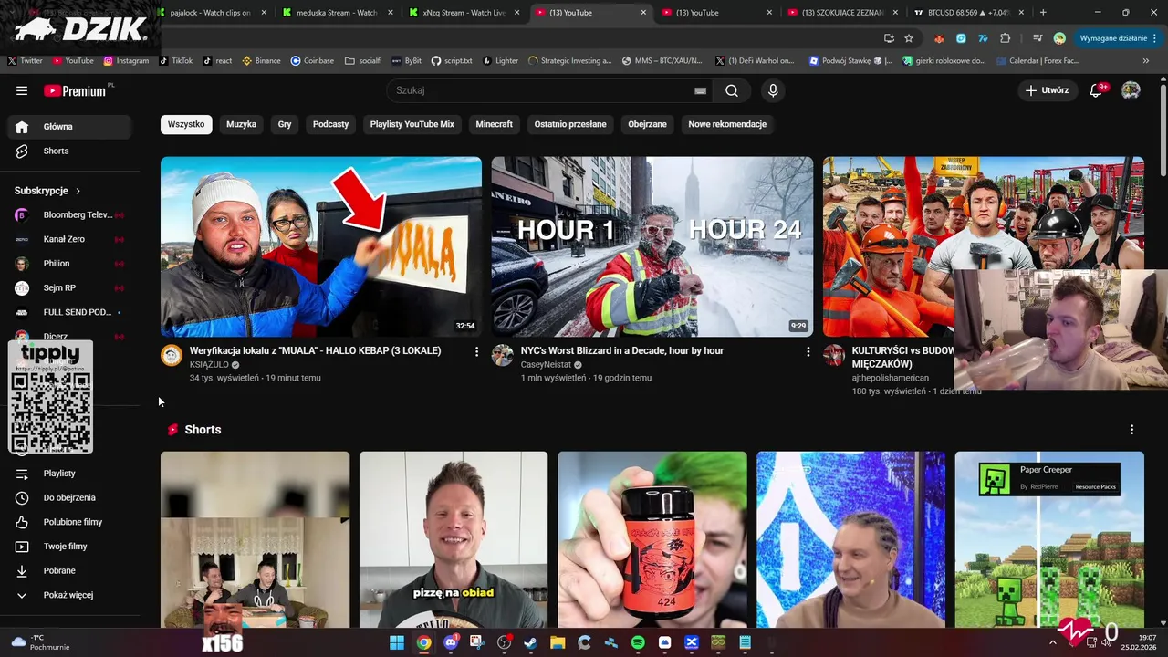Expand sidebar with Pokaż więcej
The width and height of the screenshot is (1168, 657).
point(69,595)
